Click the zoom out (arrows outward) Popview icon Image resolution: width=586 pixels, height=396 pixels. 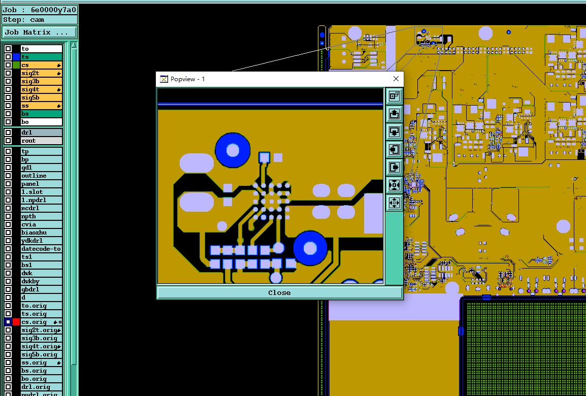pyautogui.click(x=394, y=203)
